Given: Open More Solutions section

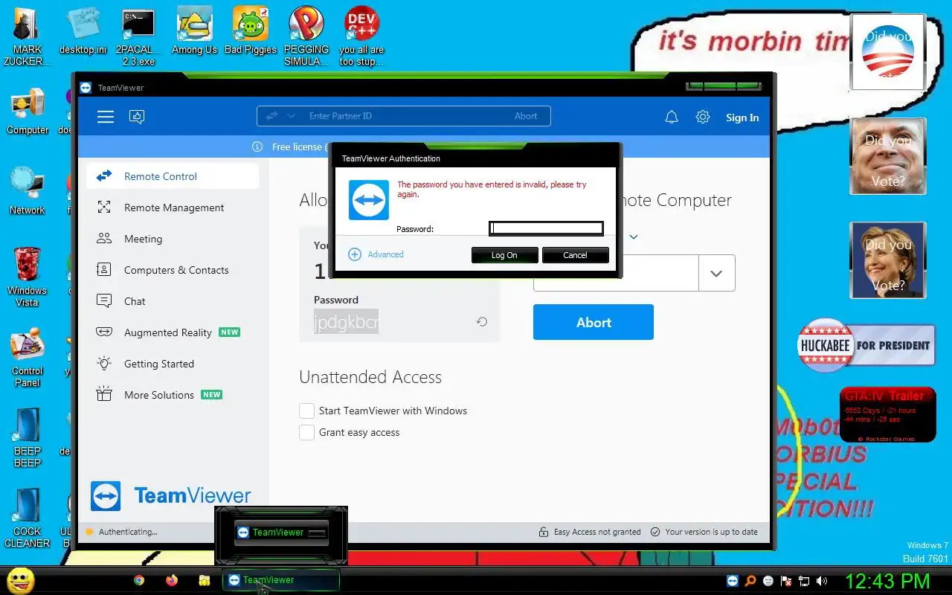Looking at the screenshot, I should (173, 395).
